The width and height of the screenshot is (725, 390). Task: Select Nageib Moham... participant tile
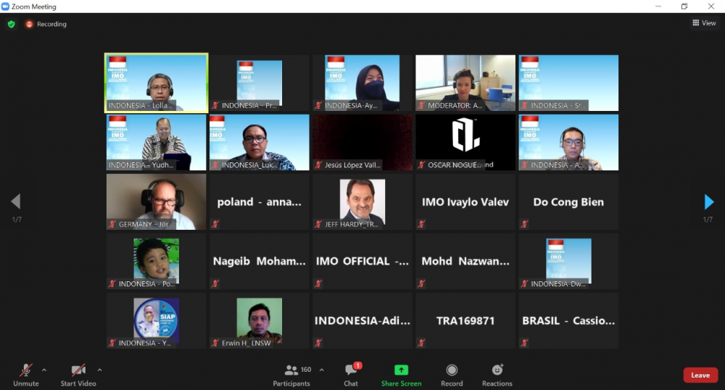260,262
